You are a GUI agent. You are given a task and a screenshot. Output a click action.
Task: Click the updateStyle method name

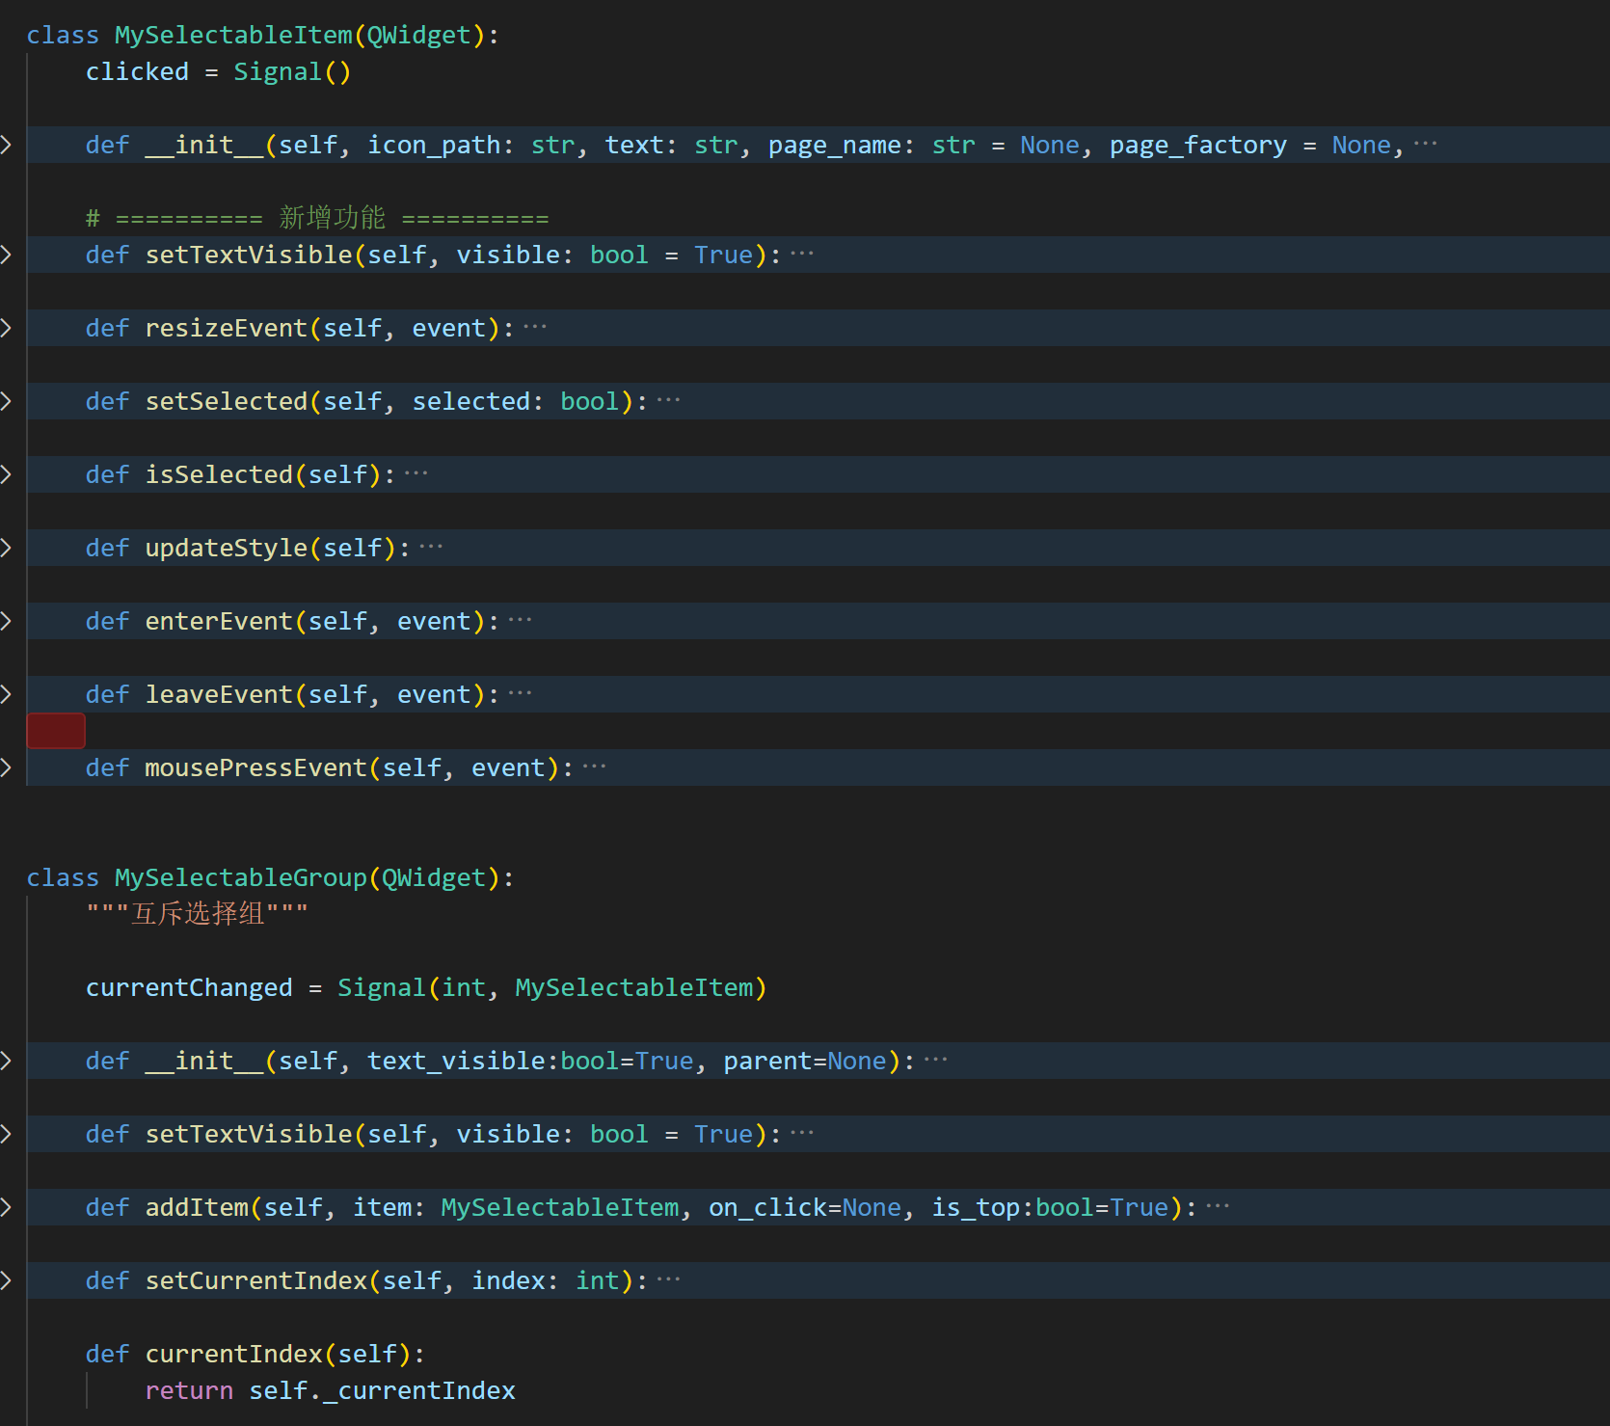point(227,549)
